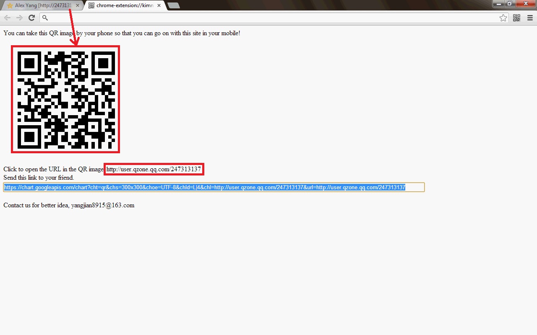Open the QR code extension icon
Image resolution: width=537 pixels, height=335 pixels.
tap(517, 18)
